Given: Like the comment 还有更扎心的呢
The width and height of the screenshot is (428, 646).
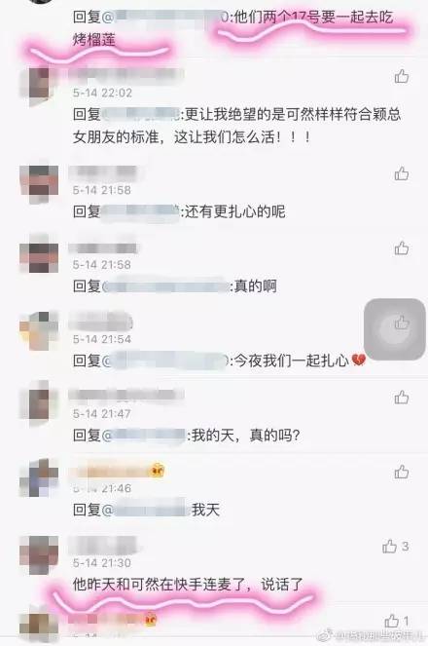Looking at the screenshot, I should click(402, 173).
